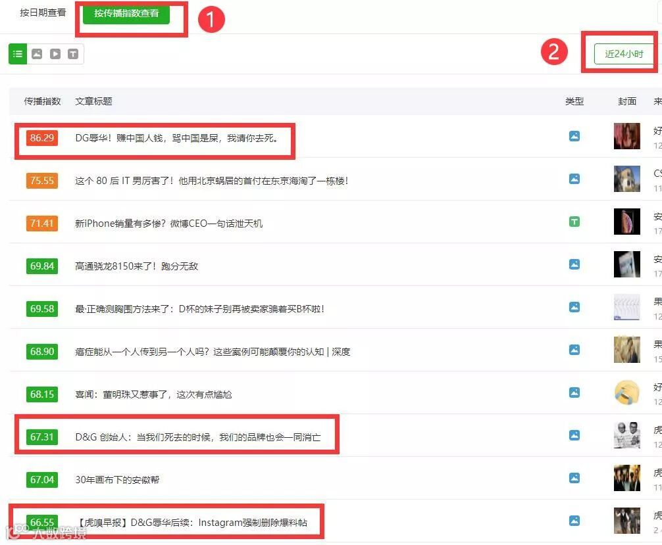Open cover thumbnail of 测胸围方法 article
Viewport: 662px width, 545px height.
pos(627,306)
